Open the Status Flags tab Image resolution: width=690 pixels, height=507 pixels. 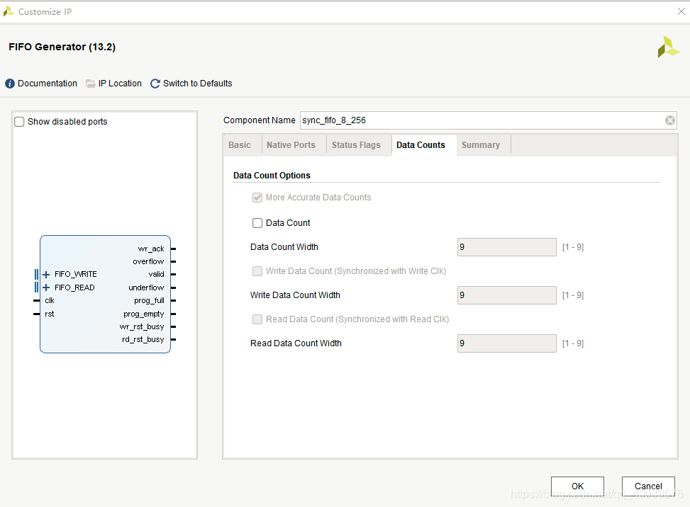click(356, 145)
